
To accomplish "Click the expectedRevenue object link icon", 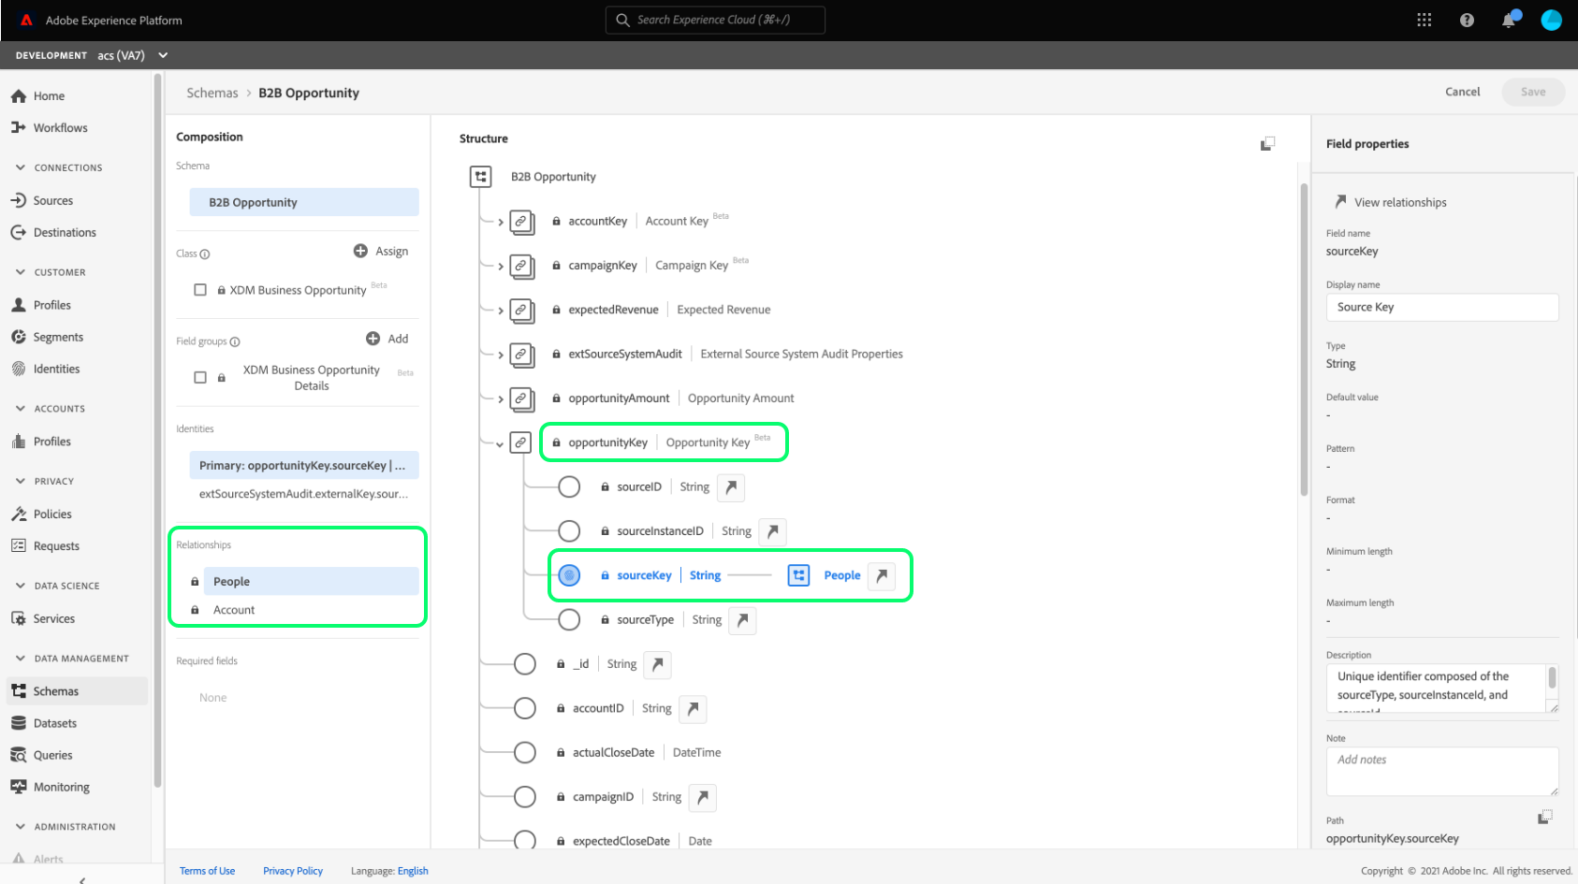I will (x=521, y=310).
